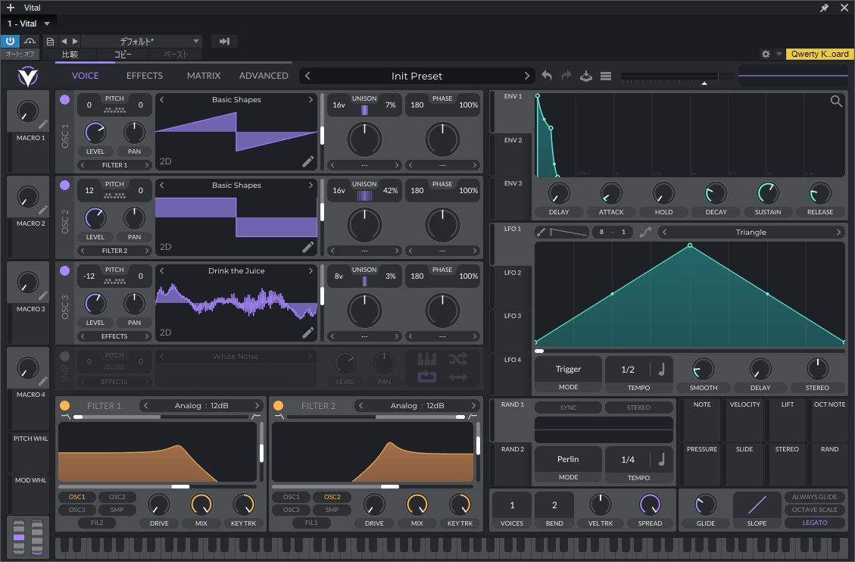Click the preset file document icon
855x562 pixels.
pos(50,42)
